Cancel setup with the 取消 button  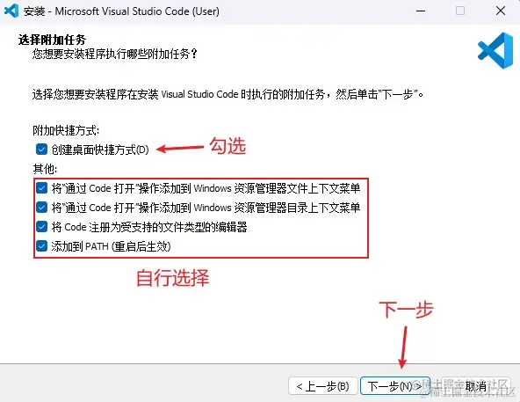point(477,386)
